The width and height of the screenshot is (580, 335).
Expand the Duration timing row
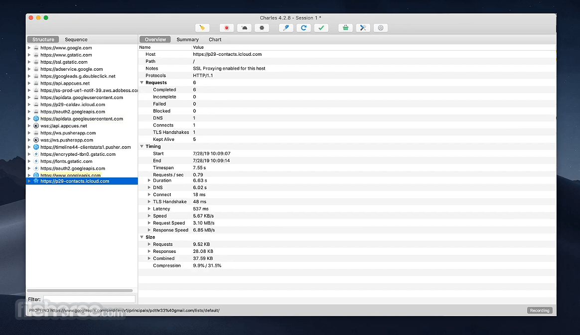pyautogui.click(x=149, y=180)
